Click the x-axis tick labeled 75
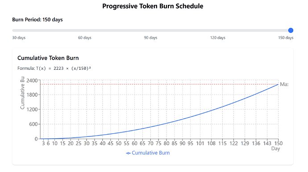308x172 pixels. tap(158, 144)
